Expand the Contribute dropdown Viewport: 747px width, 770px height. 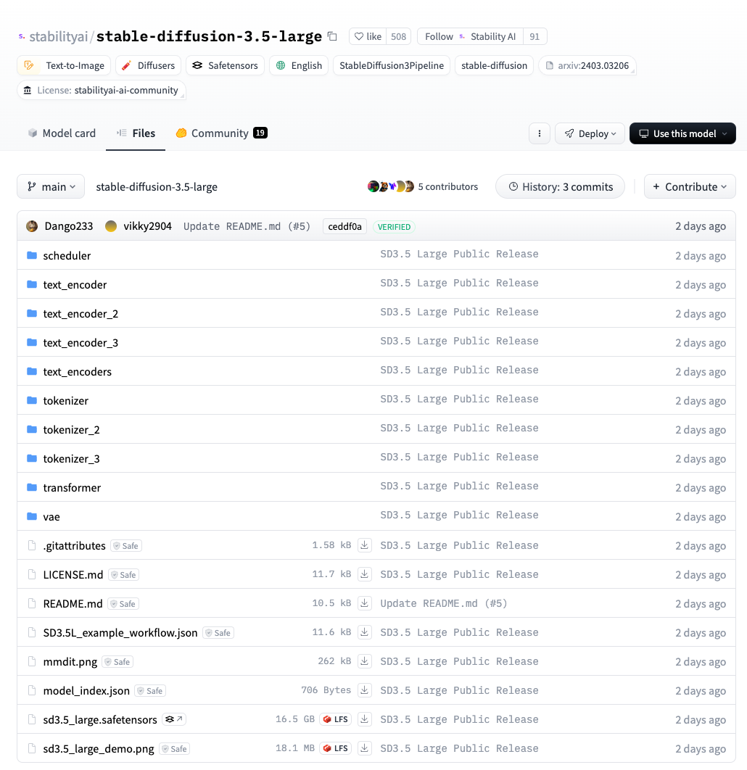690,186
